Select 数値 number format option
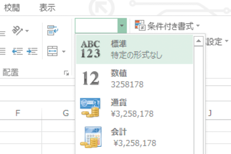The width and height of the screenshot is (231, 154). coord(134,79)
